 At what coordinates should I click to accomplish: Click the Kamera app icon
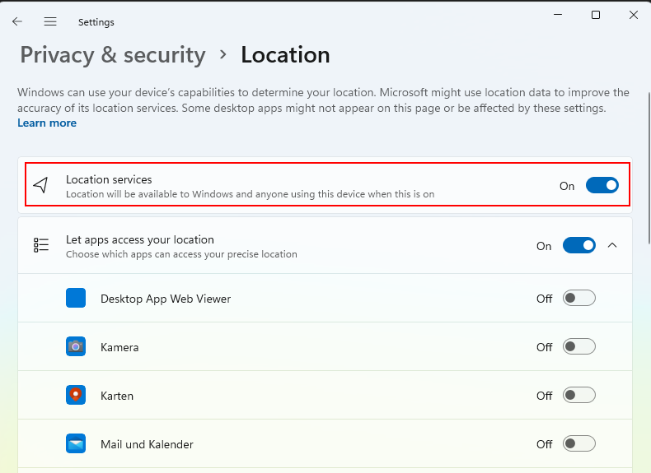tap(76, 347)
